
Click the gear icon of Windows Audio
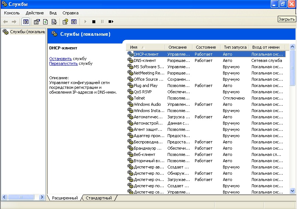coord(130,104)
